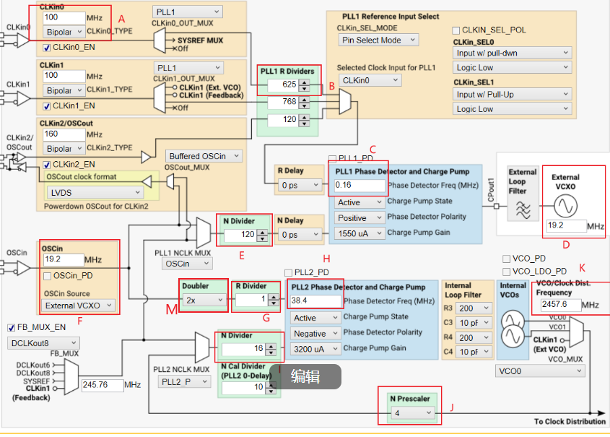Click the PLL1 R divider multiplexer symbol
610x437 pixels.
click(x=345, y=101)
